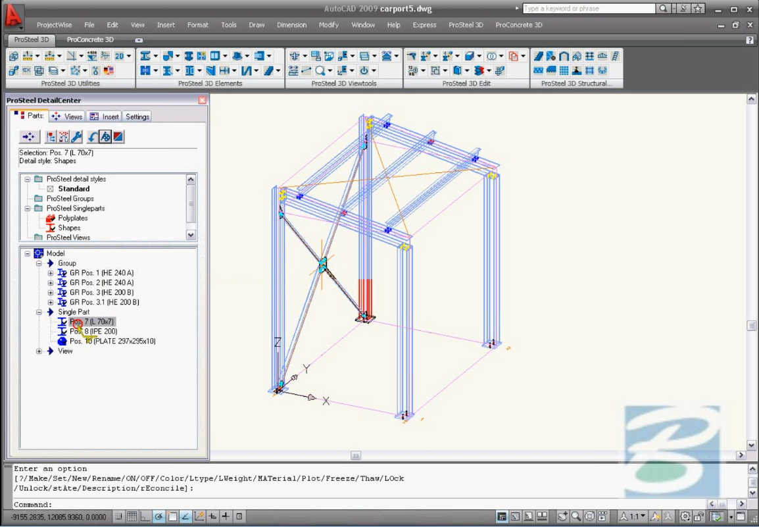The image size is (759, 527).
Task: Expand GR Pos. 1 (HE 240 A) node
Action: tap(51, 273)
